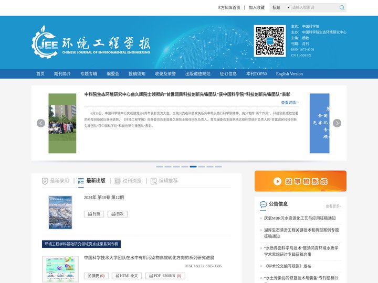Click the 甘露润民科技创新先锋团队 news headline

pyautogui.click(x=187, y=94)
